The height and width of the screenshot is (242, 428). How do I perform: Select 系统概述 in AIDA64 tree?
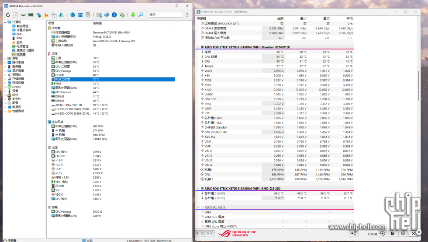click(22, 26)
